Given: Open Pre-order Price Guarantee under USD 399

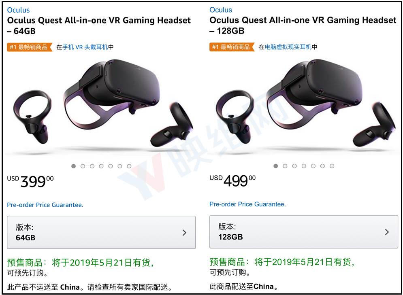Looking at the screenshot, I should click(45, 205).
